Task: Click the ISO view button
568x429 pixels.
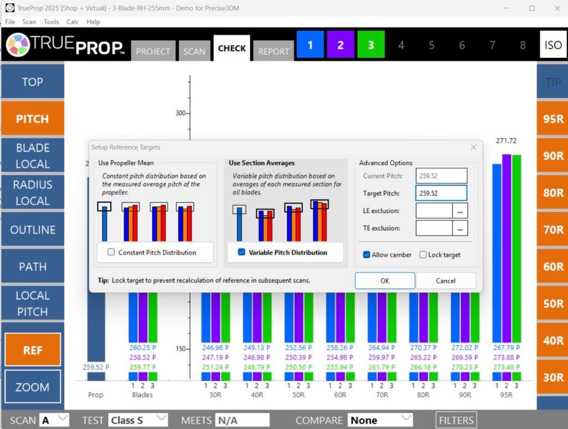Action: click(x=552, y=45)
